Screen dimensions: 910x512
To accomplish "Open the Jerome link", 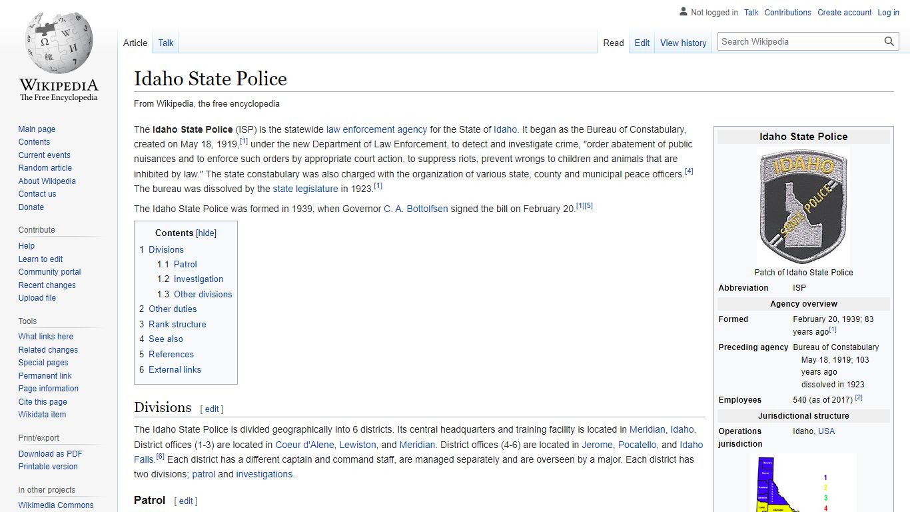I will pyautogui.click(x=598, y=445).
